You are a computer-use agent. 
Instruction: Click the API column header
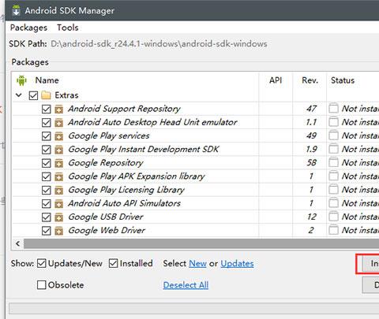[x=276, y=80]
